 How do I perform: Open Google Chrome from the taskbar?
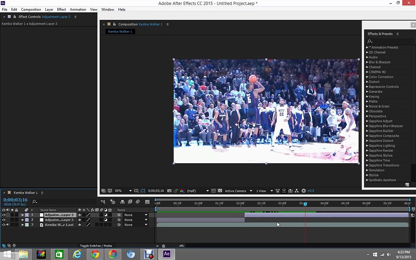(x=95, y=254)
